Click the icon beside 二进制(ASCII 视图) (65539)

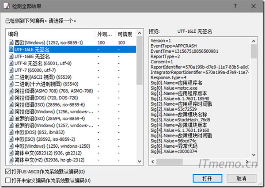11,77
